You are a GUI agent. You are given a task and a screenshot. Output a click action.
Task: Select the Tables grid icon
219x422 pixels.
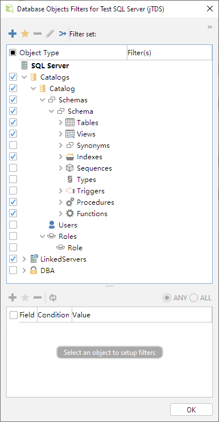coord(70,123)
